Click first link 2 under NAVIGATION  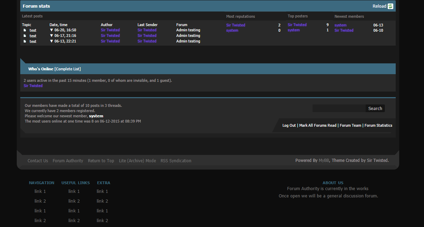40,201
